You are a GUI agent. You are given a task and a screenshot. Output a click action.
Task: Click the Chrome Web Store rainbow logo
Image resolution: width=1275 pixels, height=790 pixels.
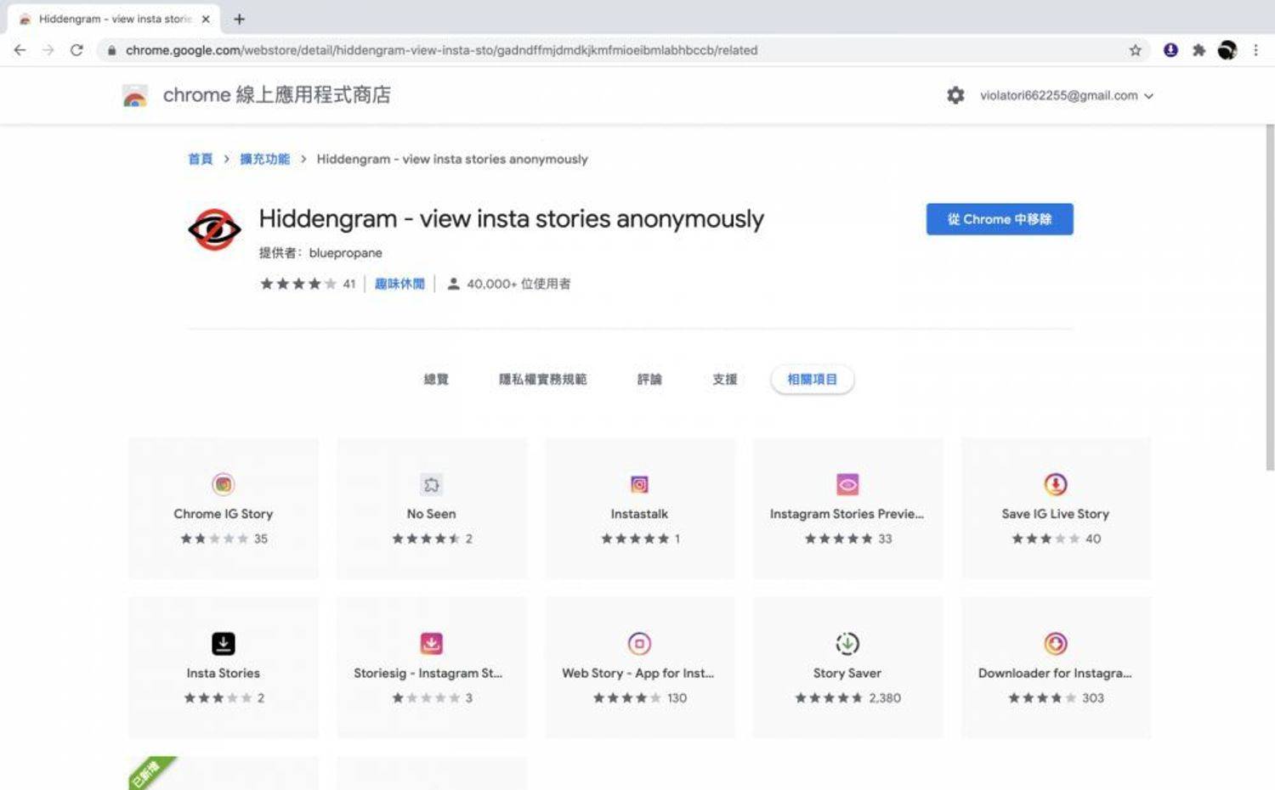(x=134, y=95)
